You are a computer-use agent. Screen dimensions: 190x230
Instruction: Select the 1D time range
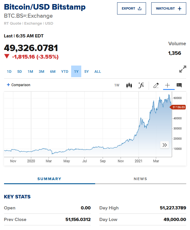pos(9,72)
